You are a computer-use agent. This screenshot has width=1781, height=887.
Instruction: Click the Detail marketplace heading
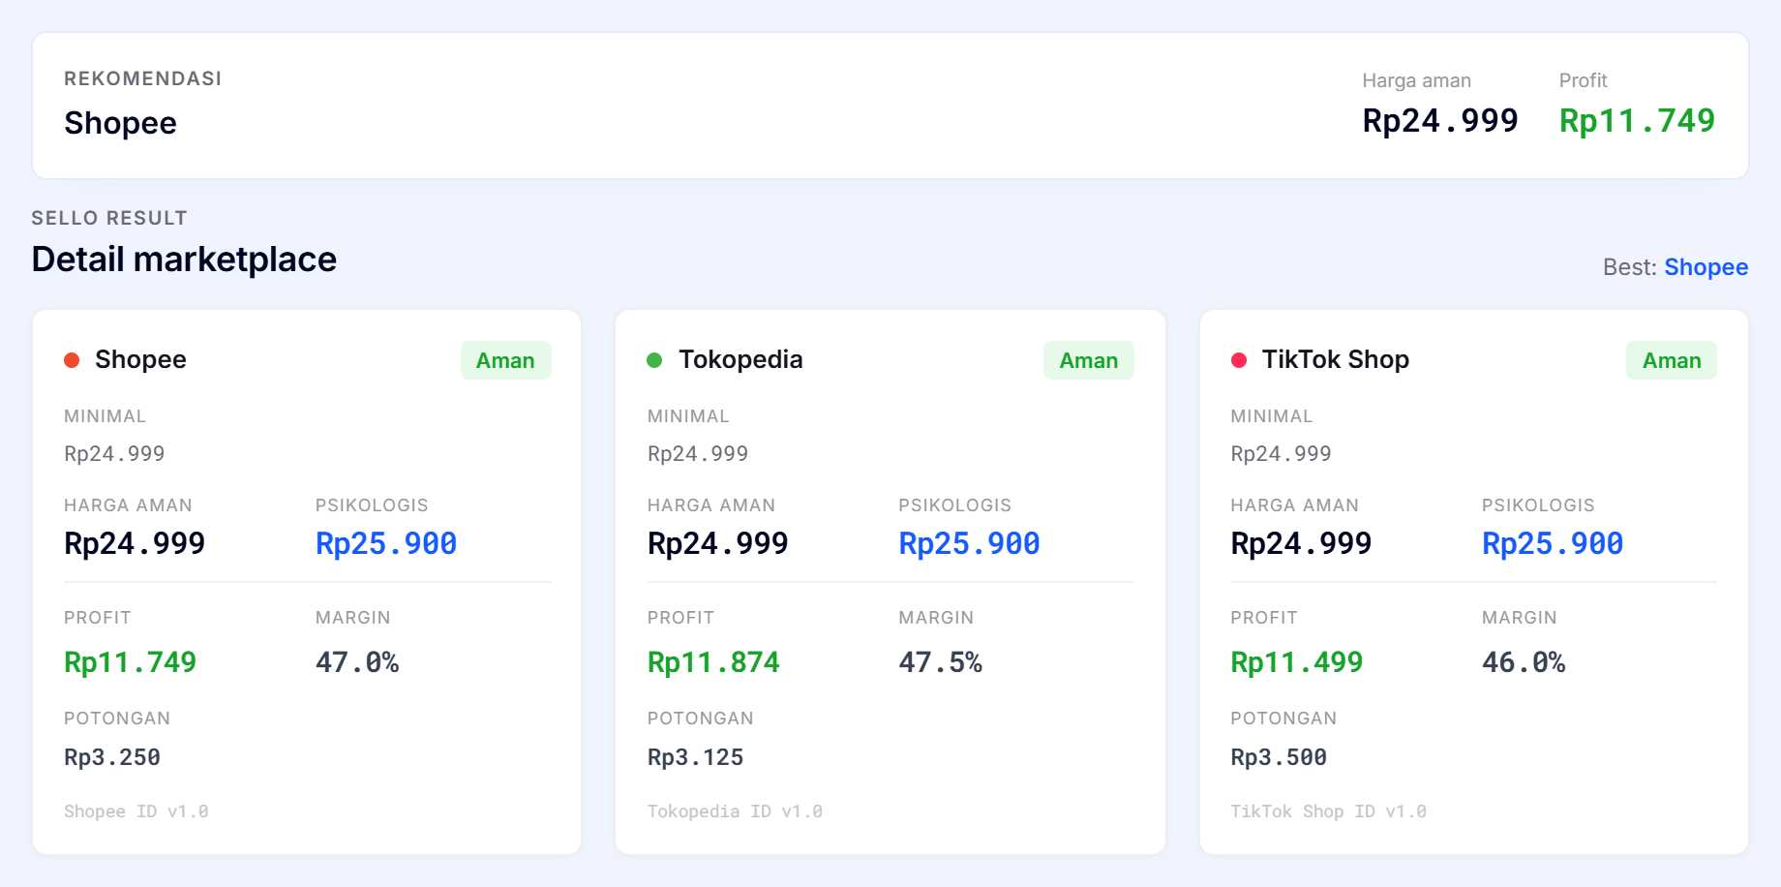[x=184, y=260]
